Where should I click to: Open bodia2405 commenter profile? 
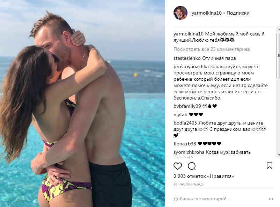[x=185, y=123]
